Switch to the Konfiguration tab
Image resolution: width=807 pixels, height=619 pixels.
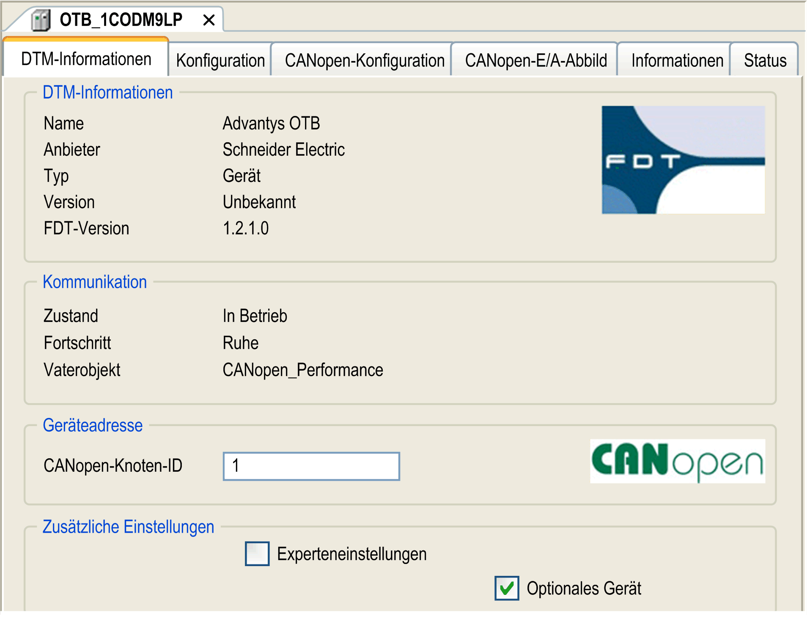(x=220, y=60)
